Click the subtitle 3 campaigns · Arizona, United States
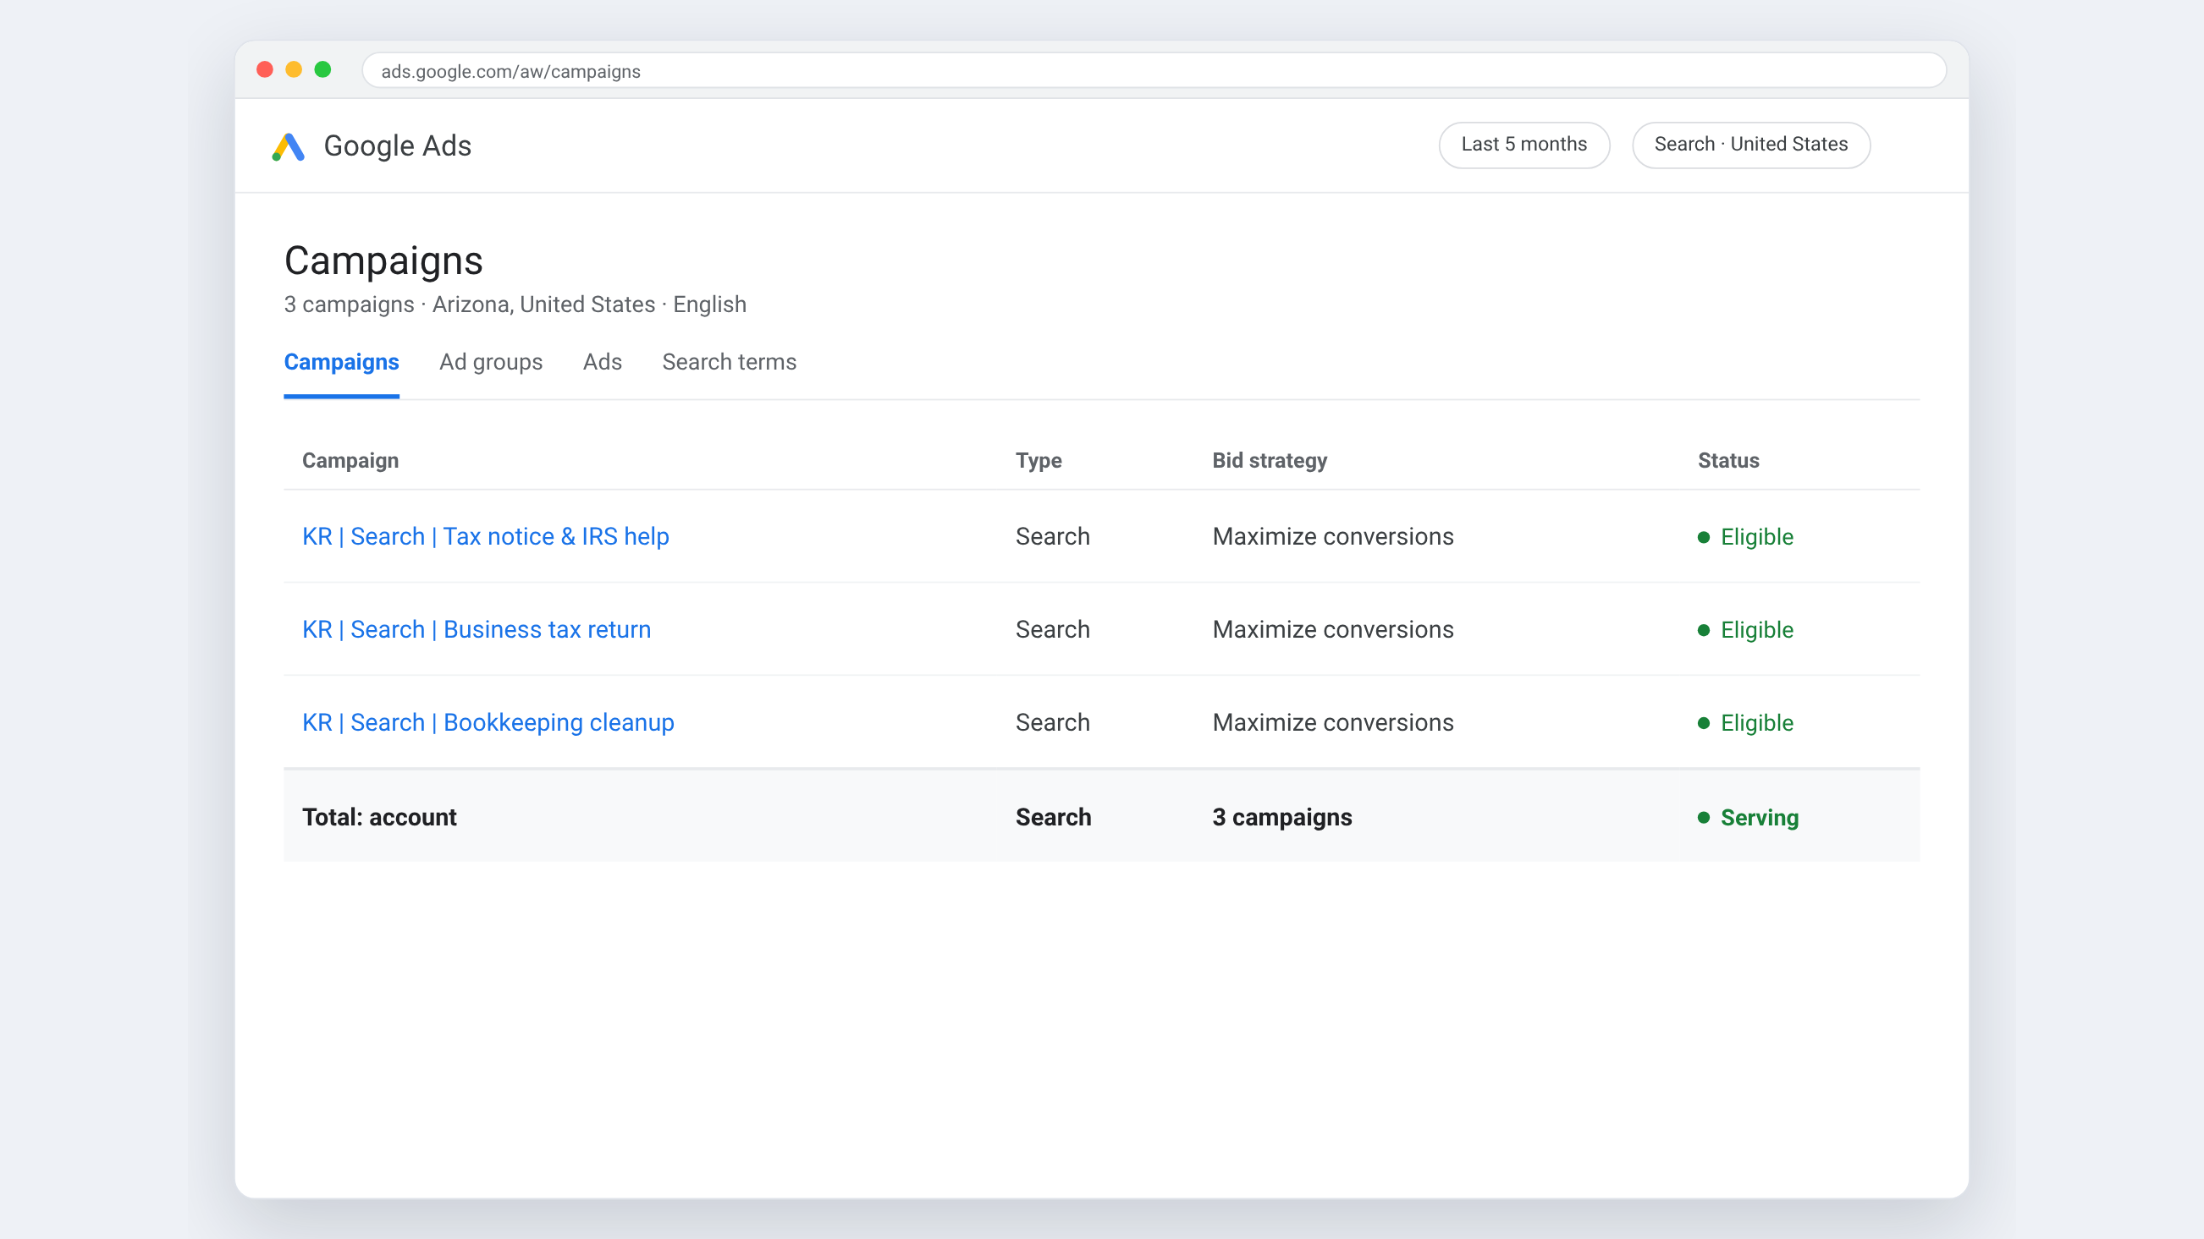This screenshot has width=2204, height=1239. coord(515,304)
